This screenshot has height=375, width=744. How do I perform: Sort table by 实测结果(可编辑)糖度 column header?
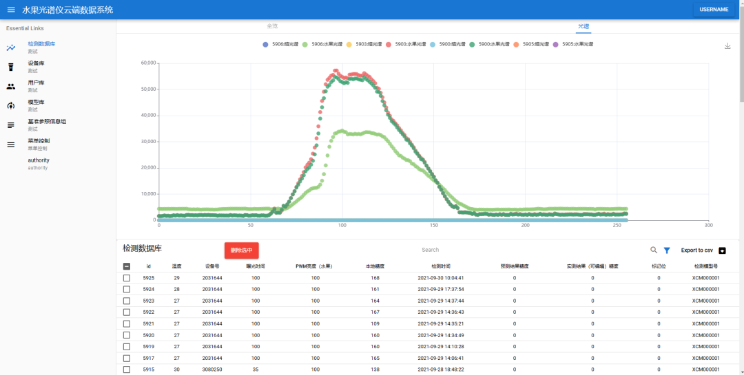pos(592,266)
